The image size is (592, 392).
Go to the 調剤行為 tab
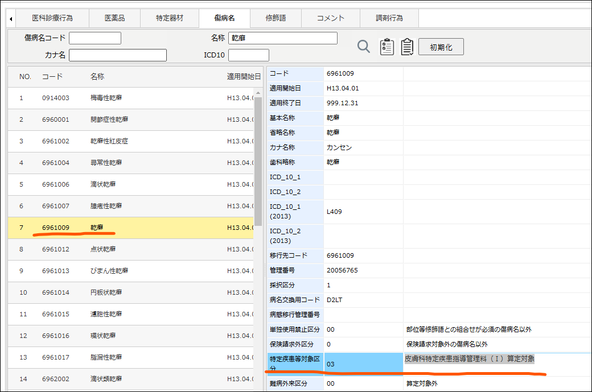389,18
